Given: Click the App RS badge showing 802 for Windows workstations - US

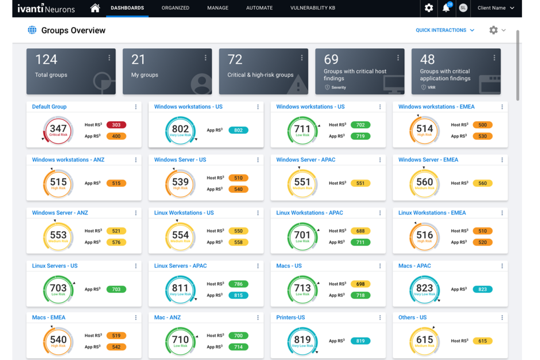Looking at the screenshot, I should [238, 130].
